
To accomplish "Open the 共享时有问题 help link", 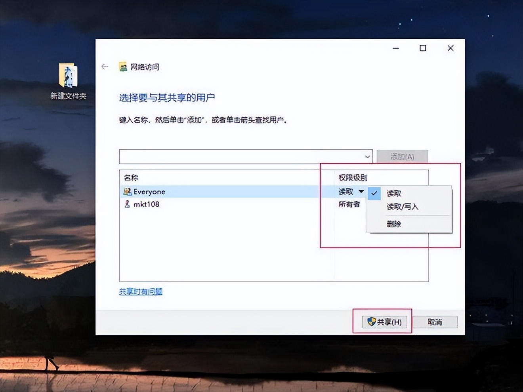I will (x=141, y=292).
